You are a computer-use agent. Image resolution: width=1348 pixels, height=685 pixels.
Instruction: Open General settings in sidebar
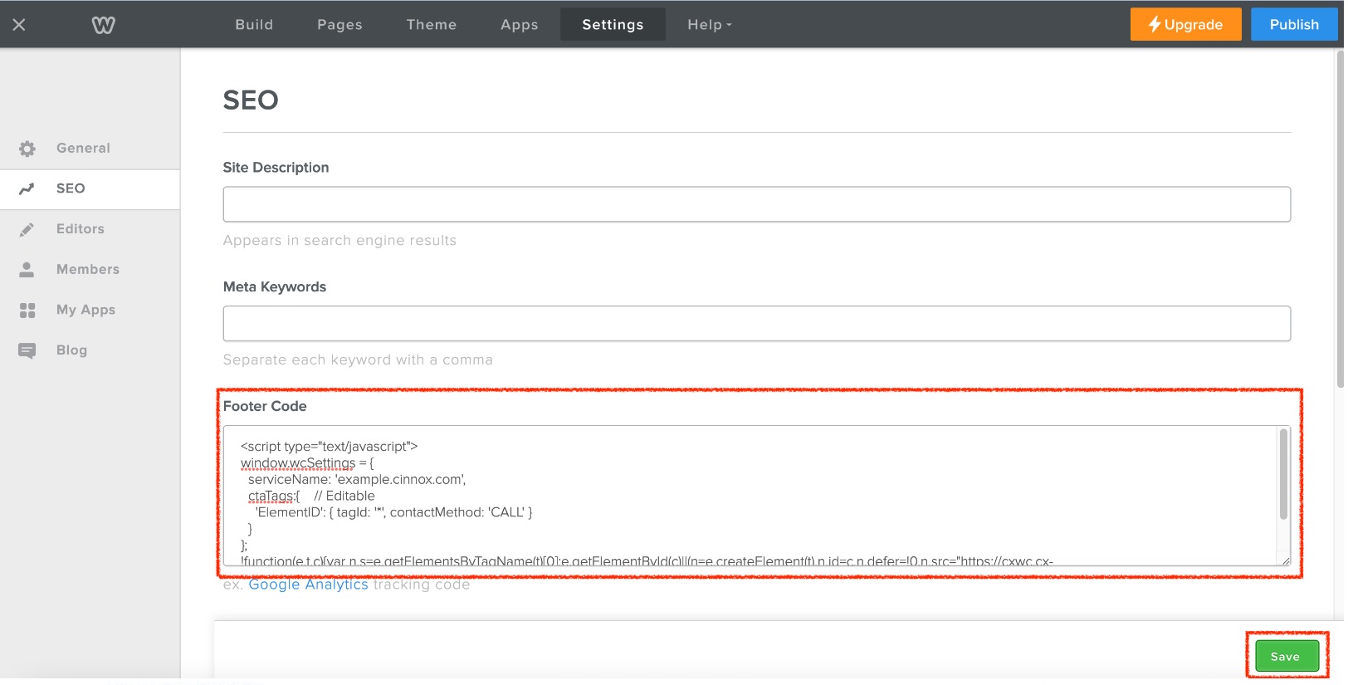90,149
